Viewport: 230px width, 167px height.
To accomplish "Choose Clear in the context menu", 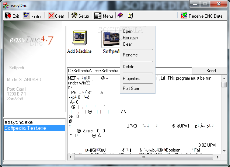I will (127, 44).
